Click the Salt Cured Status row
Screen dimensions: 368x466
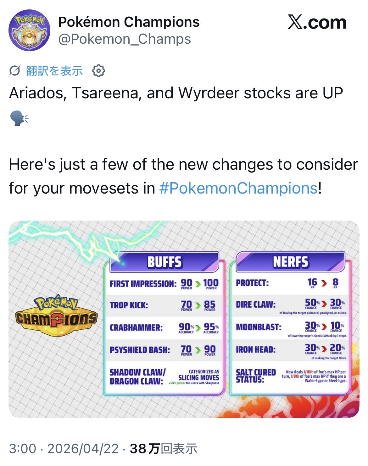(x=291, y=376)
